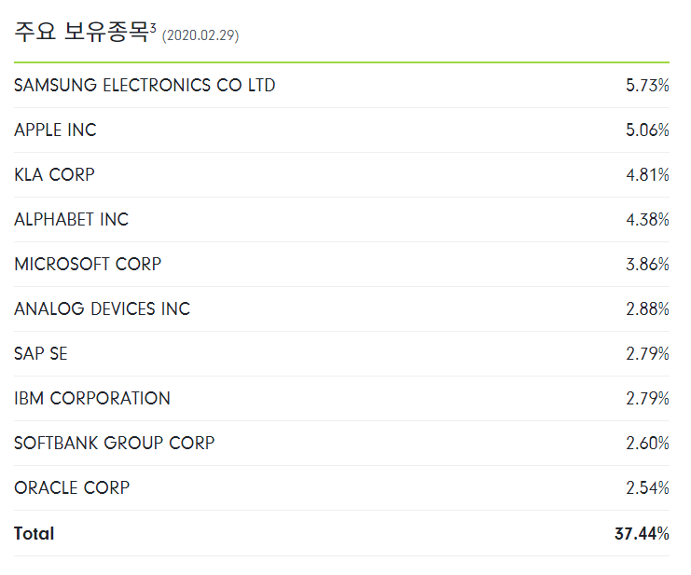The width and height of the screenshot is (691, 575).
Task: Select SAMSUNG ELECTRONICS CO LTD holding name
Action: (x=145, y=86)
